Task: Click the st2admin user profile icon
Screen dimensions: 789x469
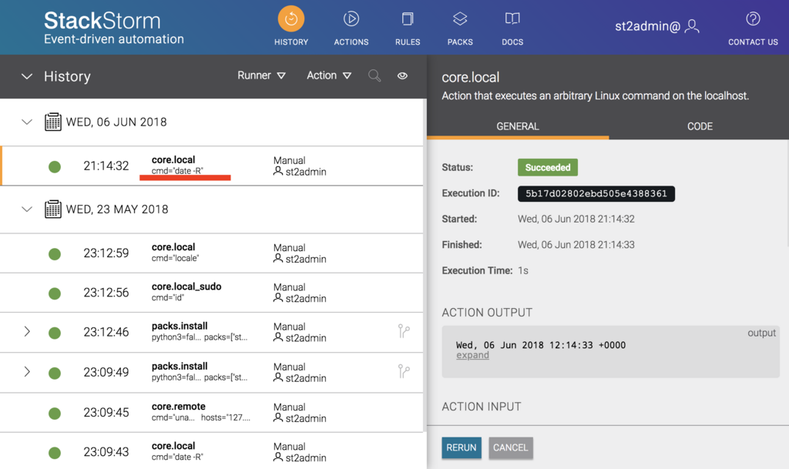Action: 693,26
